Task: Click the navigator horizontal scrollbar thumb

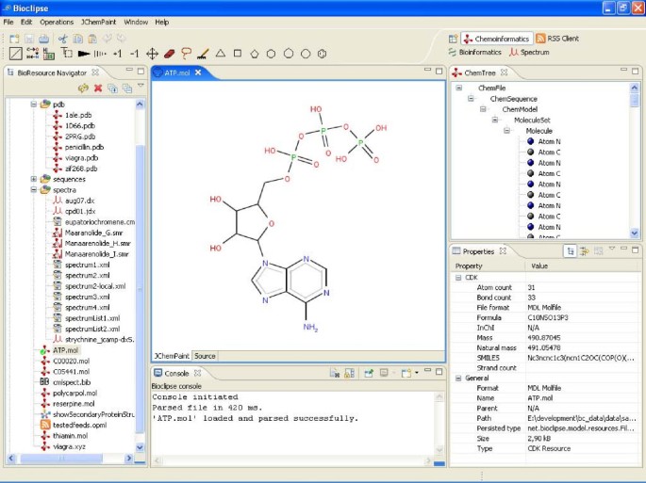Action: pos(61,458)
